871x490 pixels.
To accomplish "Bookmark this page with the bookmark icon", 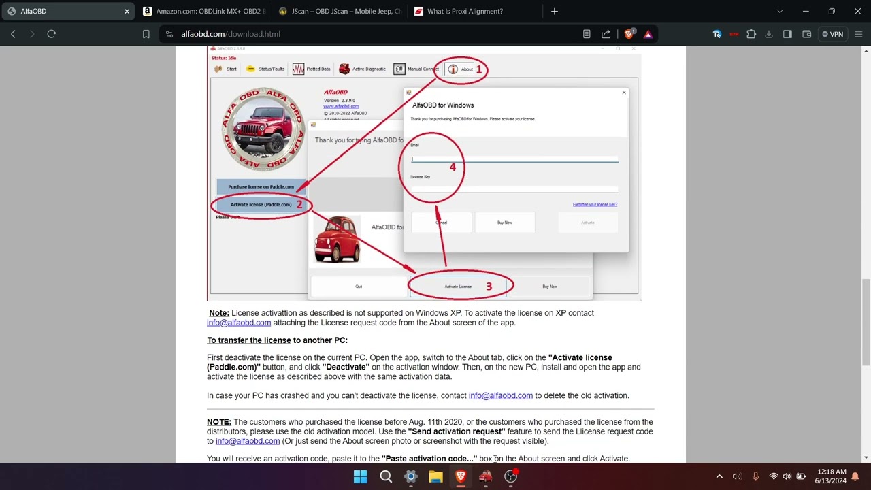I will click(146, 34).
